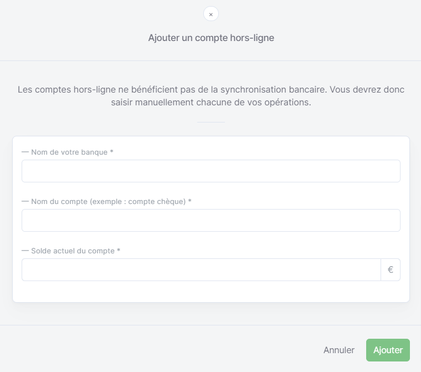Click the asterisk after "Solde actuel du compte"

click(119, 250)
